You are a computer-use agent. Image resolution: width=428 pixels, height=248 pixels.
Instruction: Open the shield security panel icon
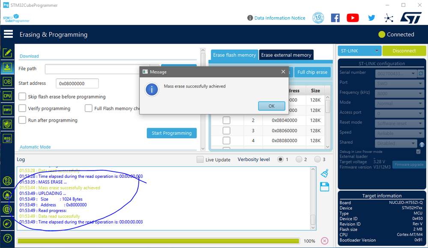pyautogui.click(x=7, y=124)
